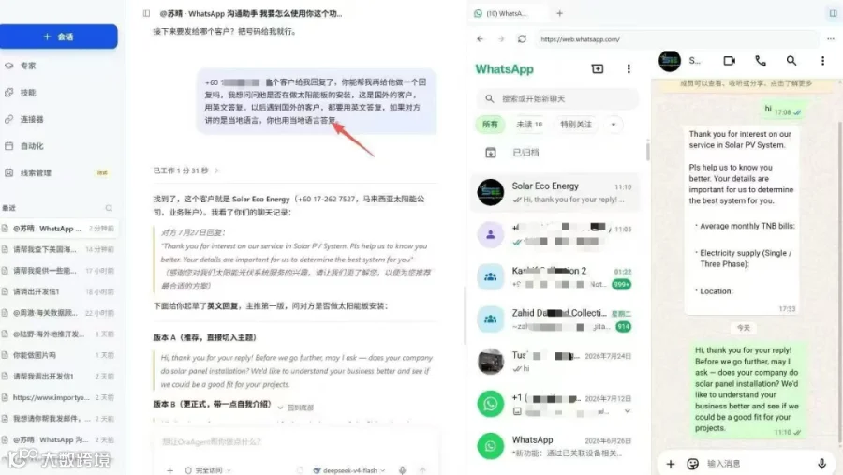Expand more chat filters dropdown arrow

(614, 125)
